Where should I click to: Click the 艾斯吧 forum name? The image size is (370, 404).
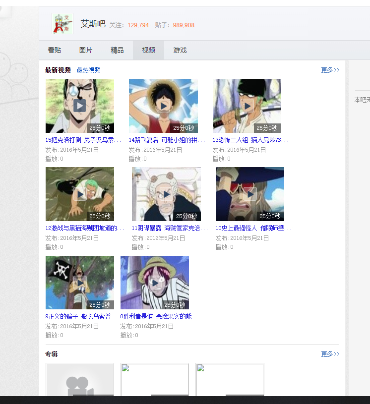pos(93,24)
